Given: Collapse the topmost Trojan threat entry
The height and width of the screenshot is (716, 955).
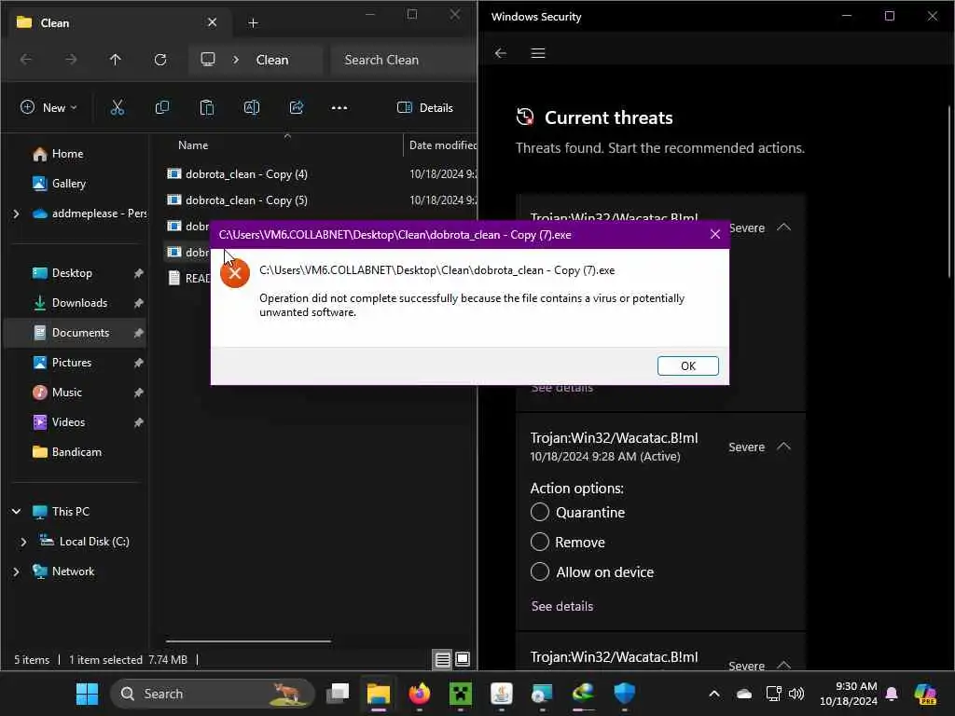Looking at the screenshot, I should click(783, 227).
